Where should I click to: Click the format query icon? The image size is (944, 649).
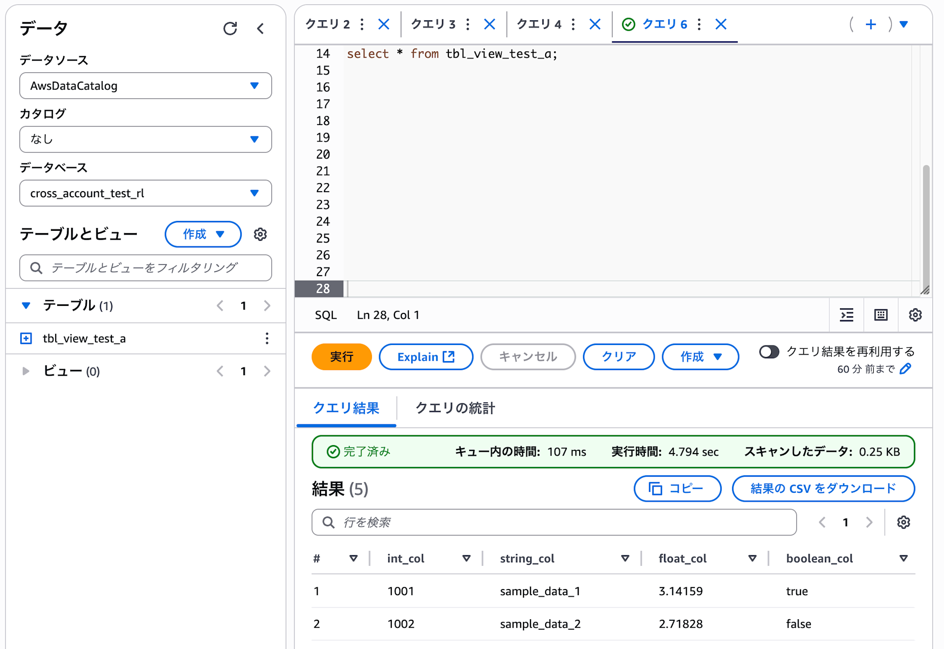[847, 315]
